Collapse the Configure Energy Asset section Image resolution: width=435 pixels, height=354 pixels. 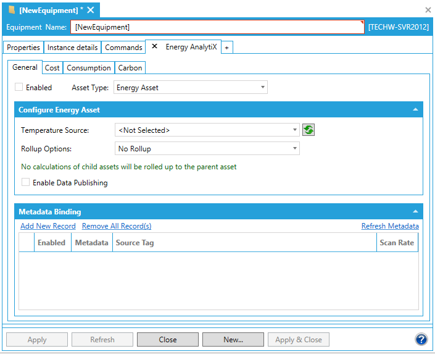416,109
